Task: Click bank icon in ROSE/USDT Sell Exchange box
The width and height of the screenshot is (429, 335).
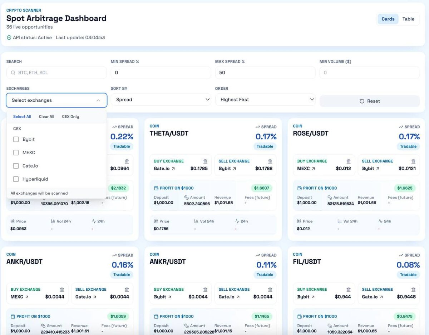Action: click(x=413, y=161)
